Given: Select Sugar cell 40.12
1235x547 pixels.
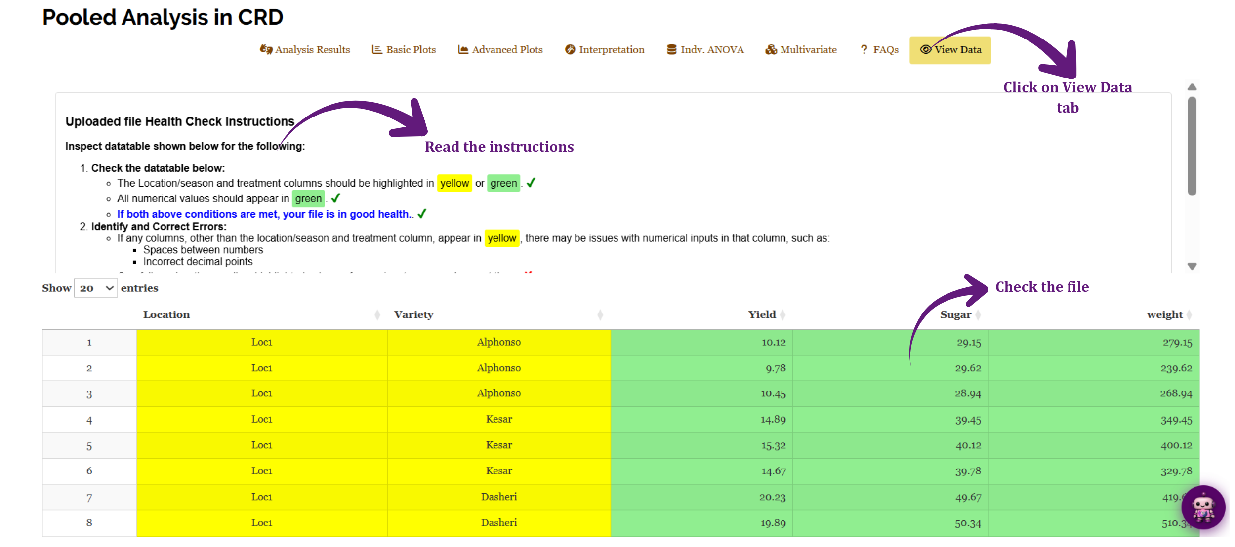Looking at the screenshot, I should pyautogui.click(x=890, y=446).
